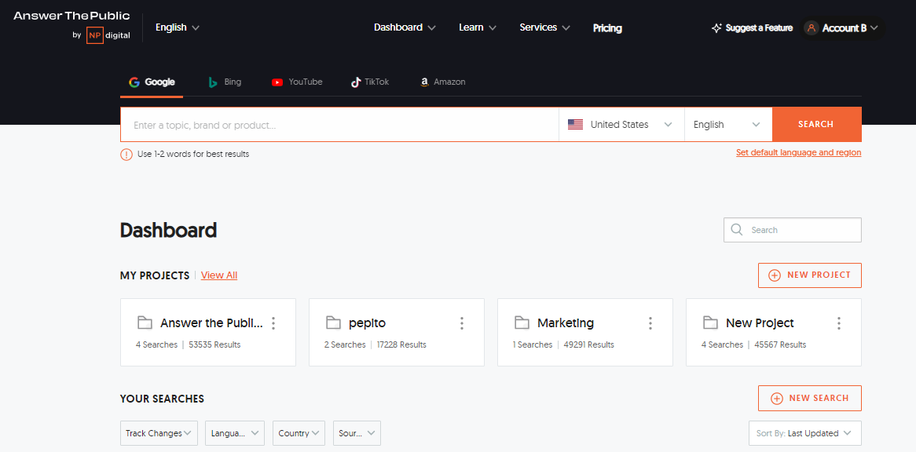The width and height of the screenshot is (916, 452).
Task: Click the Dashboard search field
Action: click(x=792, y=230)
